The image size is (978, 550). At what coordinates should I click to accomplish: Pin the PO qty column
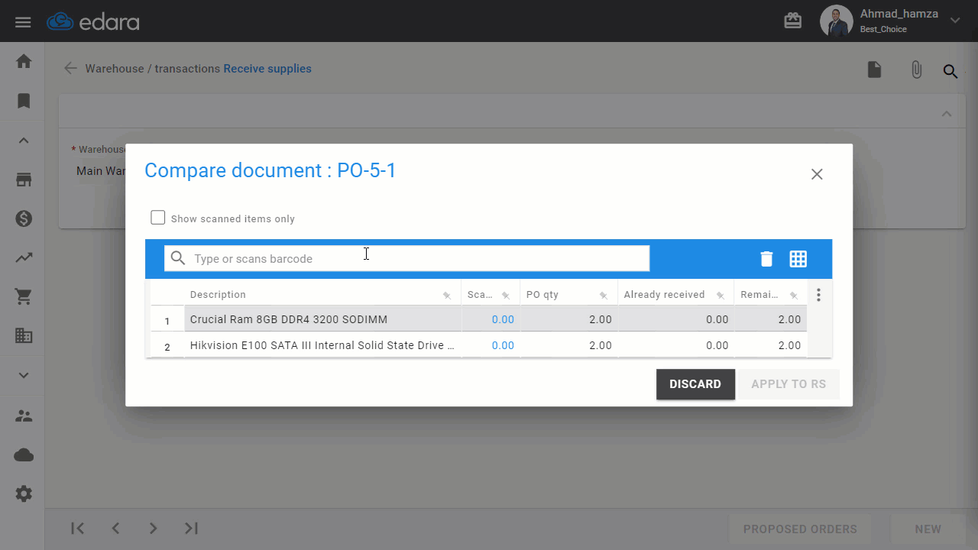coord(604,296)
